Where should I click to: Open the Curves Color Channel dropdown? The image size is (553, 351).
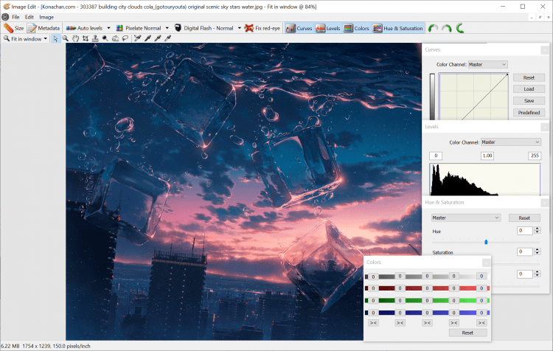pyautogui.click(x=487, y=65)
